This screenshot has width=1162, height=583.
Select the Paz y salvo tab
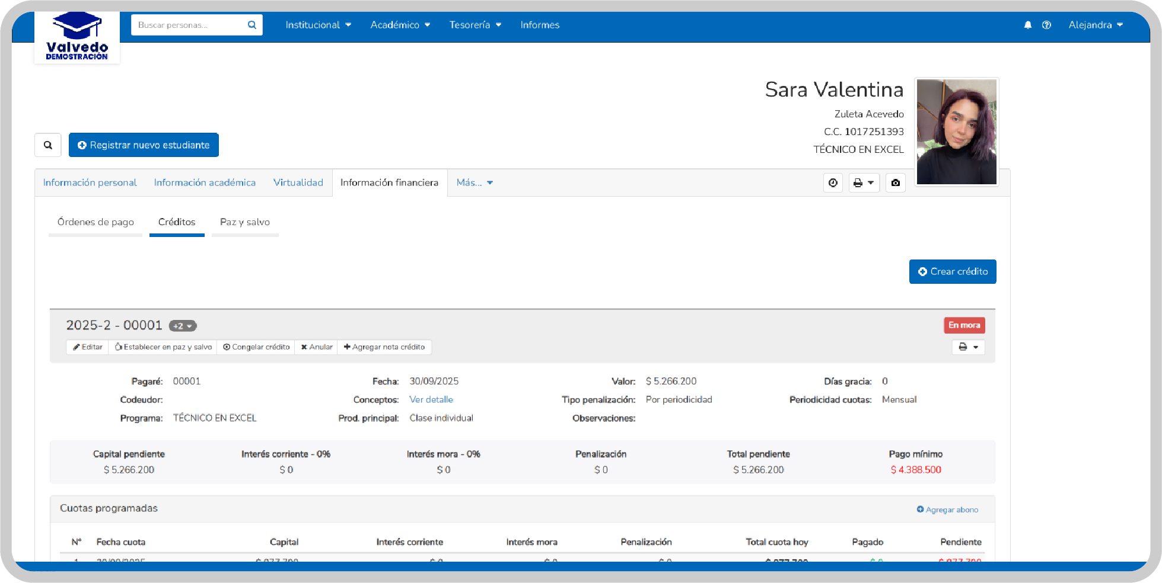coord(244,222)
